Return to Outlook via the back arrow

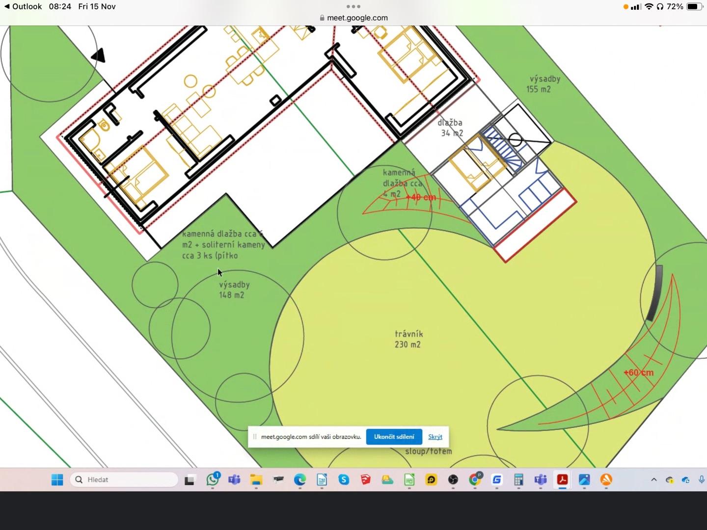[x=23, y=6]
